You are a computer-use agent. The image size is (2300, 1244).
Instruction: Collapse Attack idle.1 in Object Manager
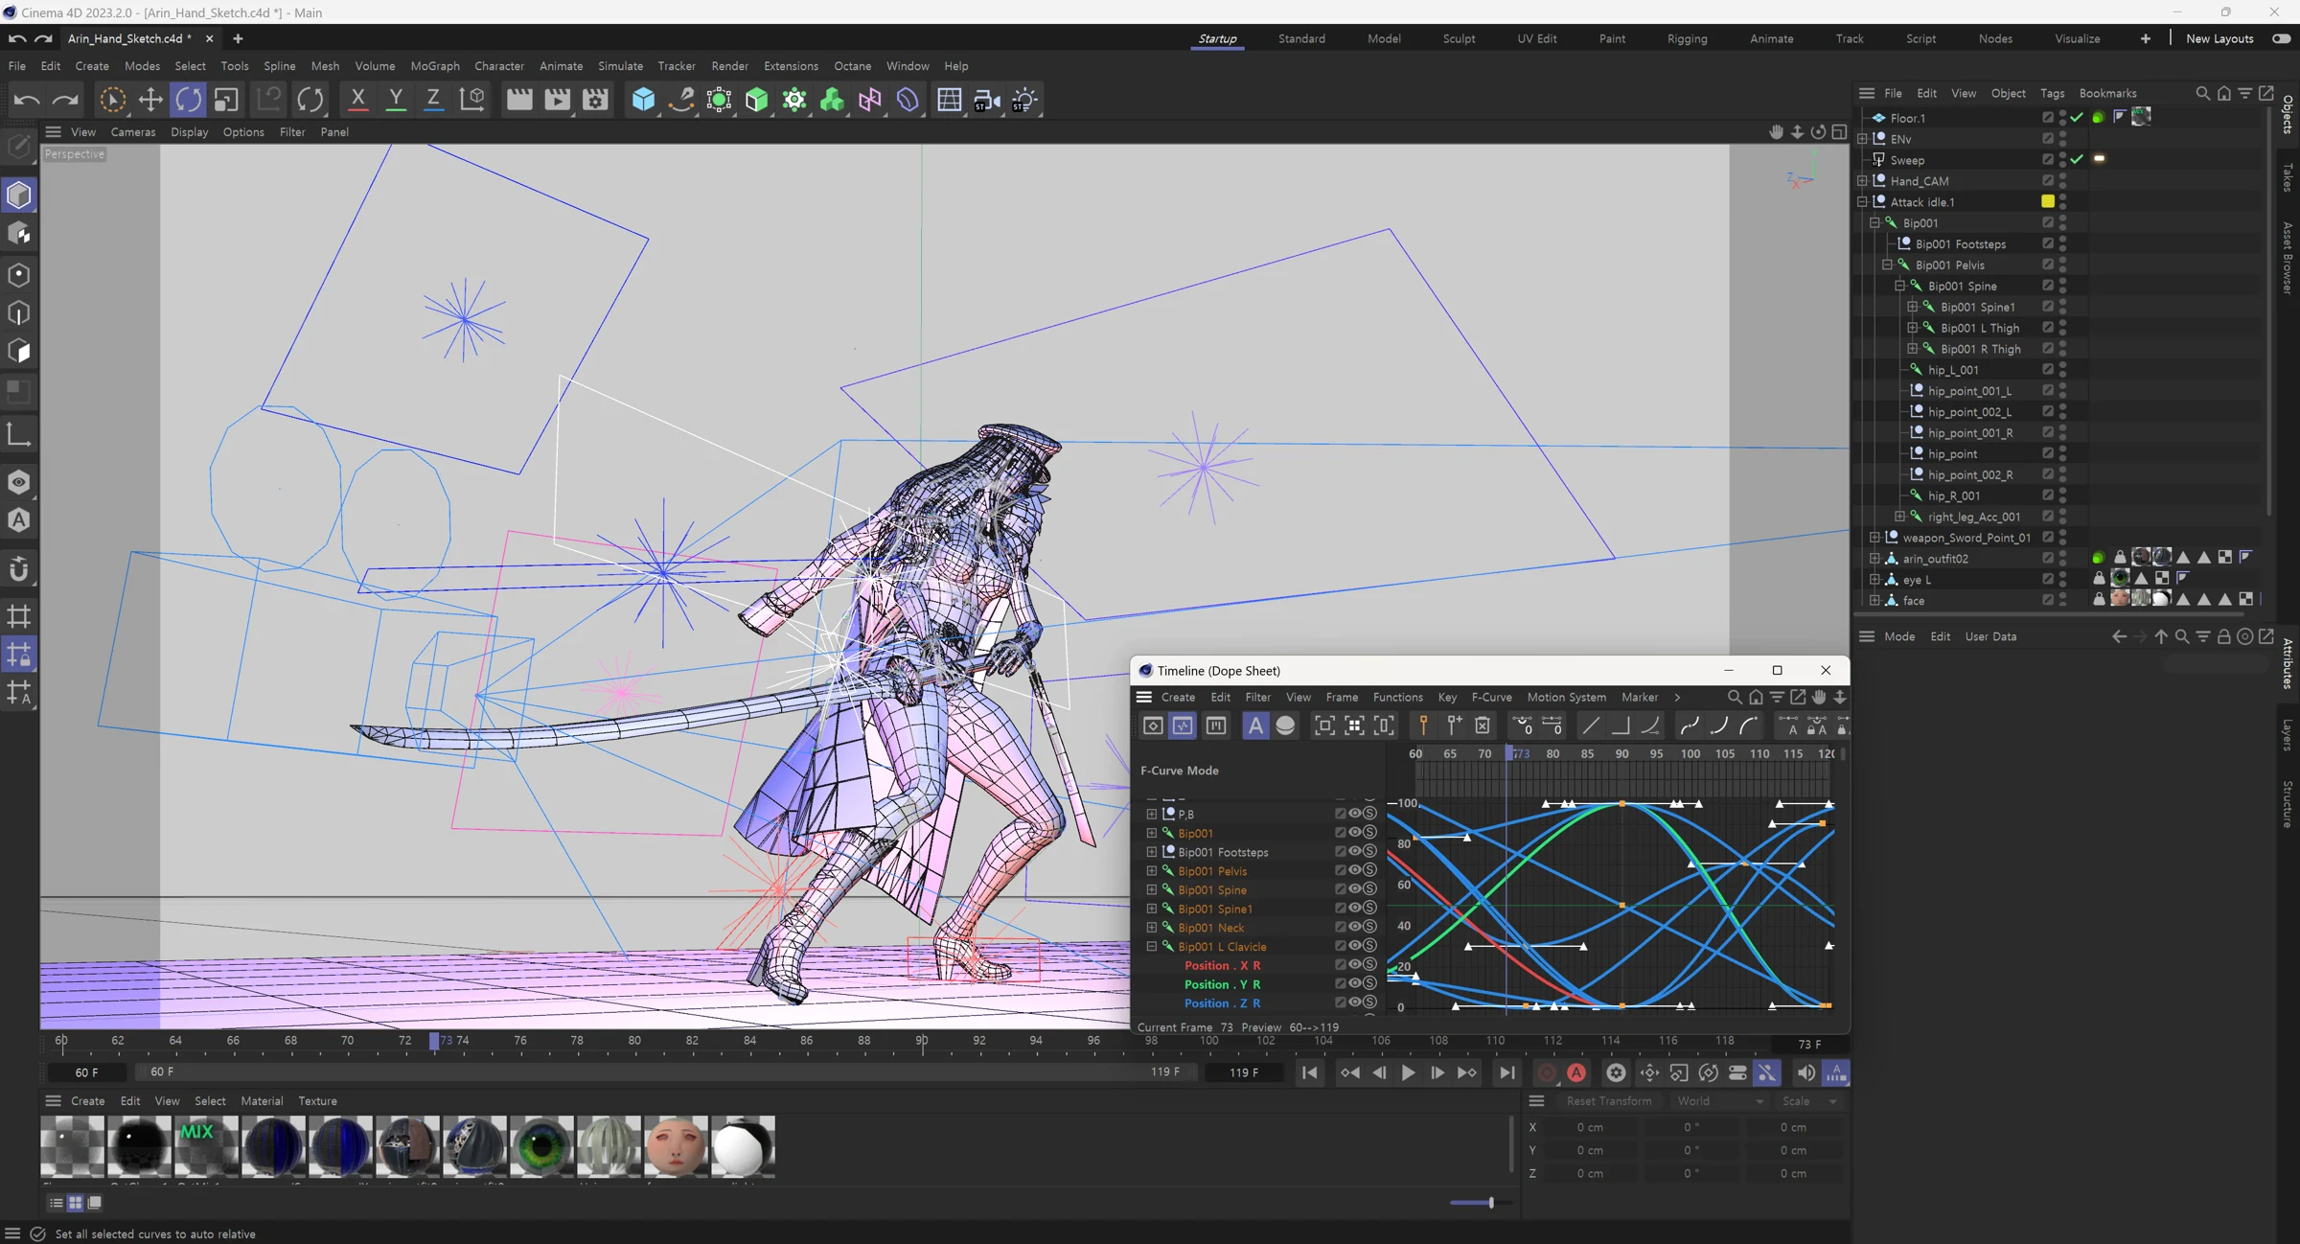click(x=1863, y=201)
